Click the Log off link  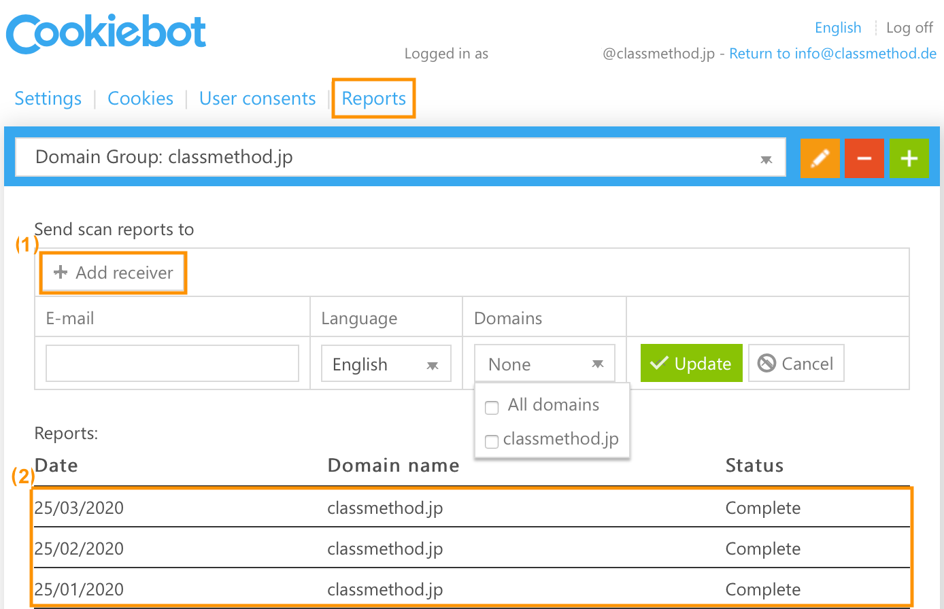[x=910, y=28]
